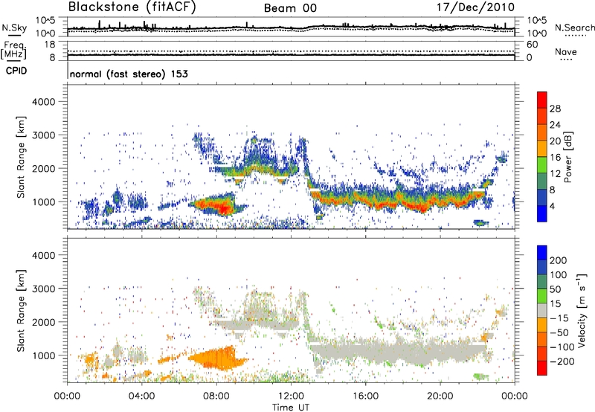This screenshot has height=412, width=595.
Task: Click the "50" velocity colorbar value
Action: (555, 289)
